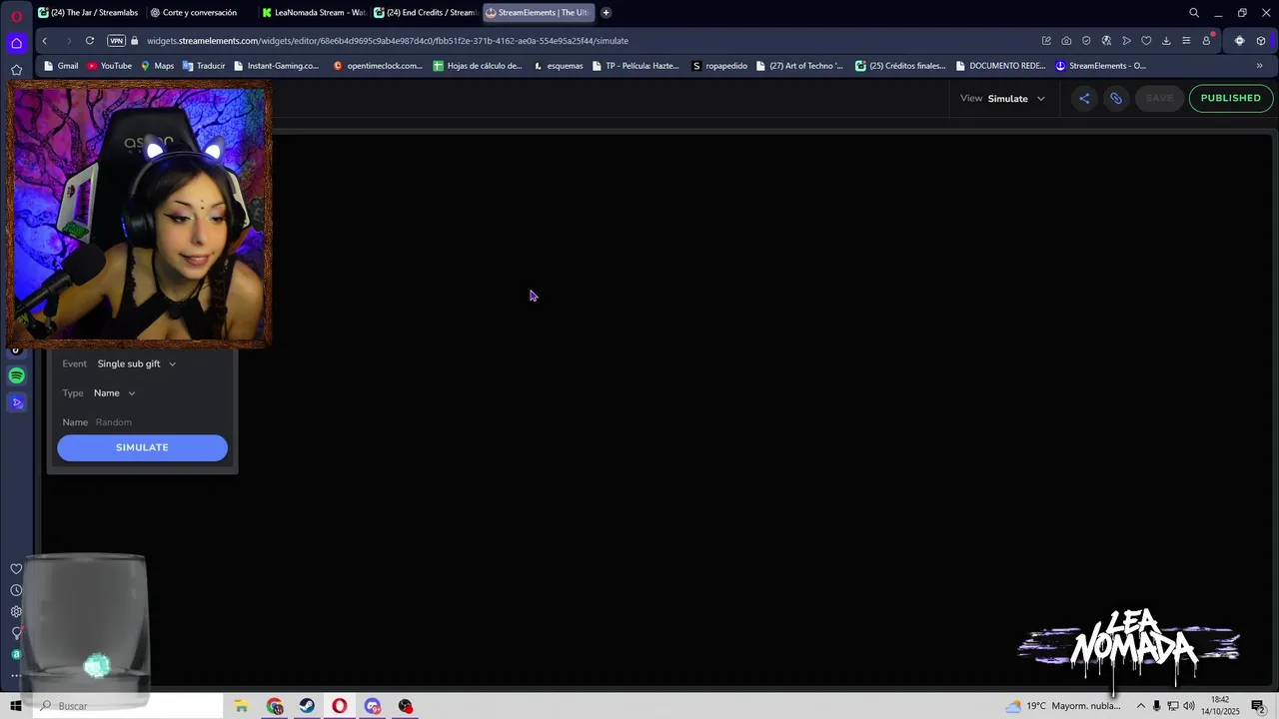Show more bookmarks with the chevrons

click(1259, 66)
